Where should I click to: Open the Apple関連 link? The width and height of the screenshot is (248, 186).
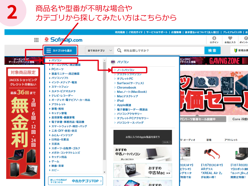(x=124, y=105)
